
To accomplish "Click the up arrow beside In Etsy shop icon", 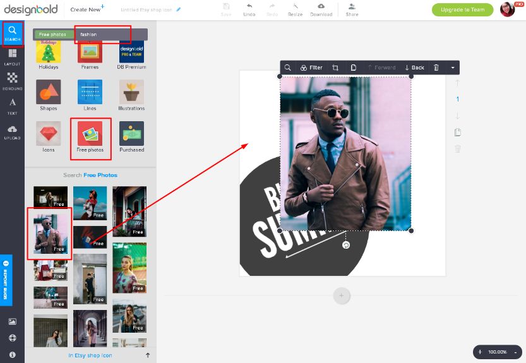I will (148, 355).
